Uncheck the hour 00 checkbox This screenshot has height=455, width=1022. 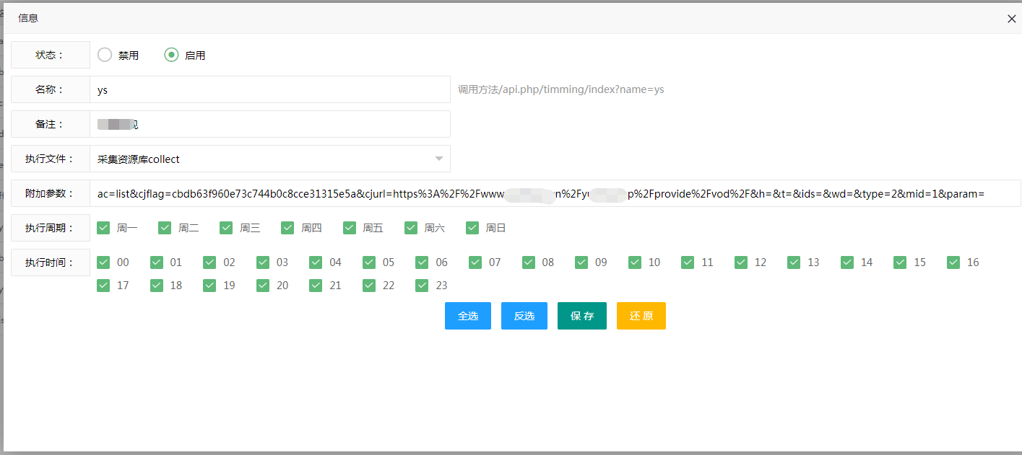[x=103, y=262]
